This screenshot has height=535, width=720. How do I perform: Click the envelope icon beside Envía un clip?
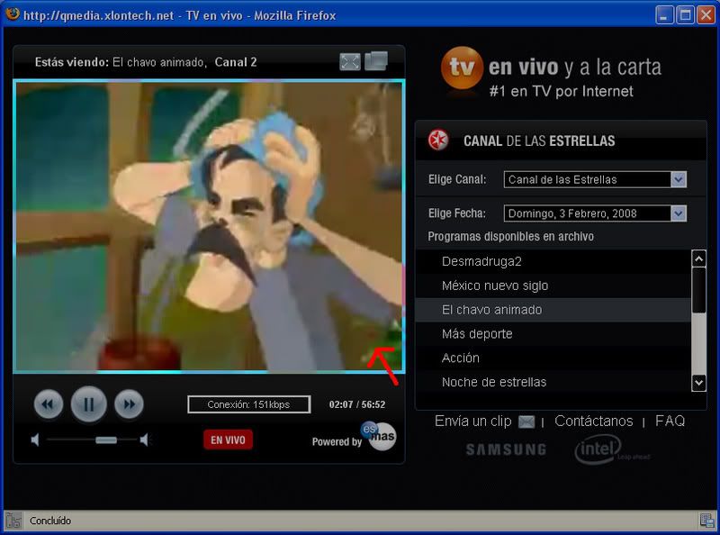(526, 422)
